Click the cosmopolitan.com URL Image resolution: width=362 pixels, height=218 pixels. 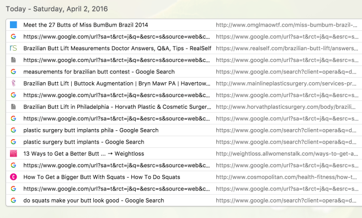pyautogui.click(x=286, y=177)
